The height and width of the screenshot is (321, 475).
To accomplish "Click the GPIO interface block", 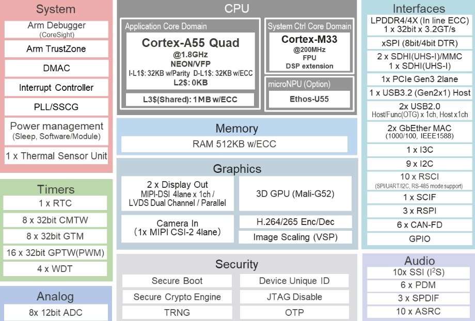I will click(420, 239).
